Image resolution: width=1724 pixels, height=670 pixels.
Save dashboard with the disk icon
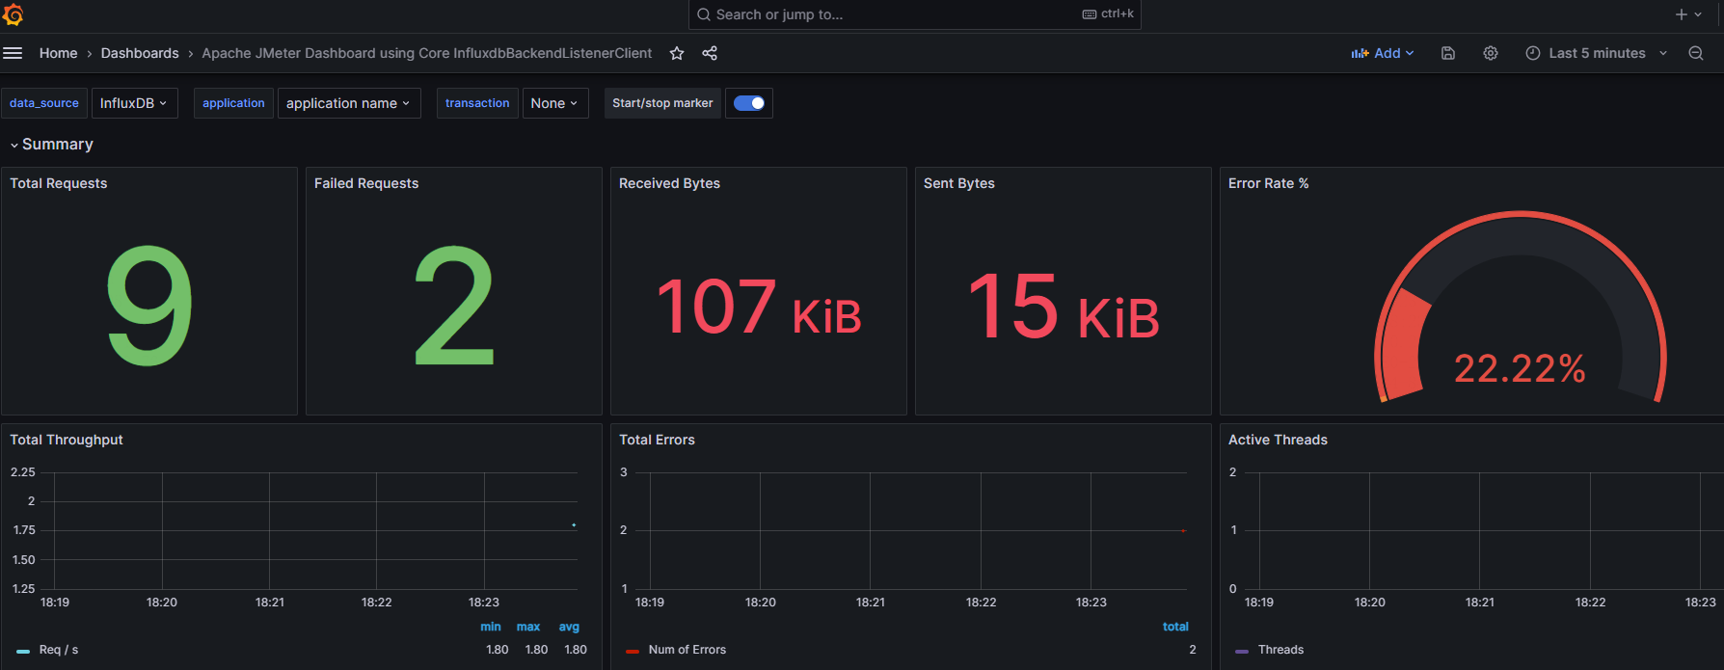(1448, 53)
